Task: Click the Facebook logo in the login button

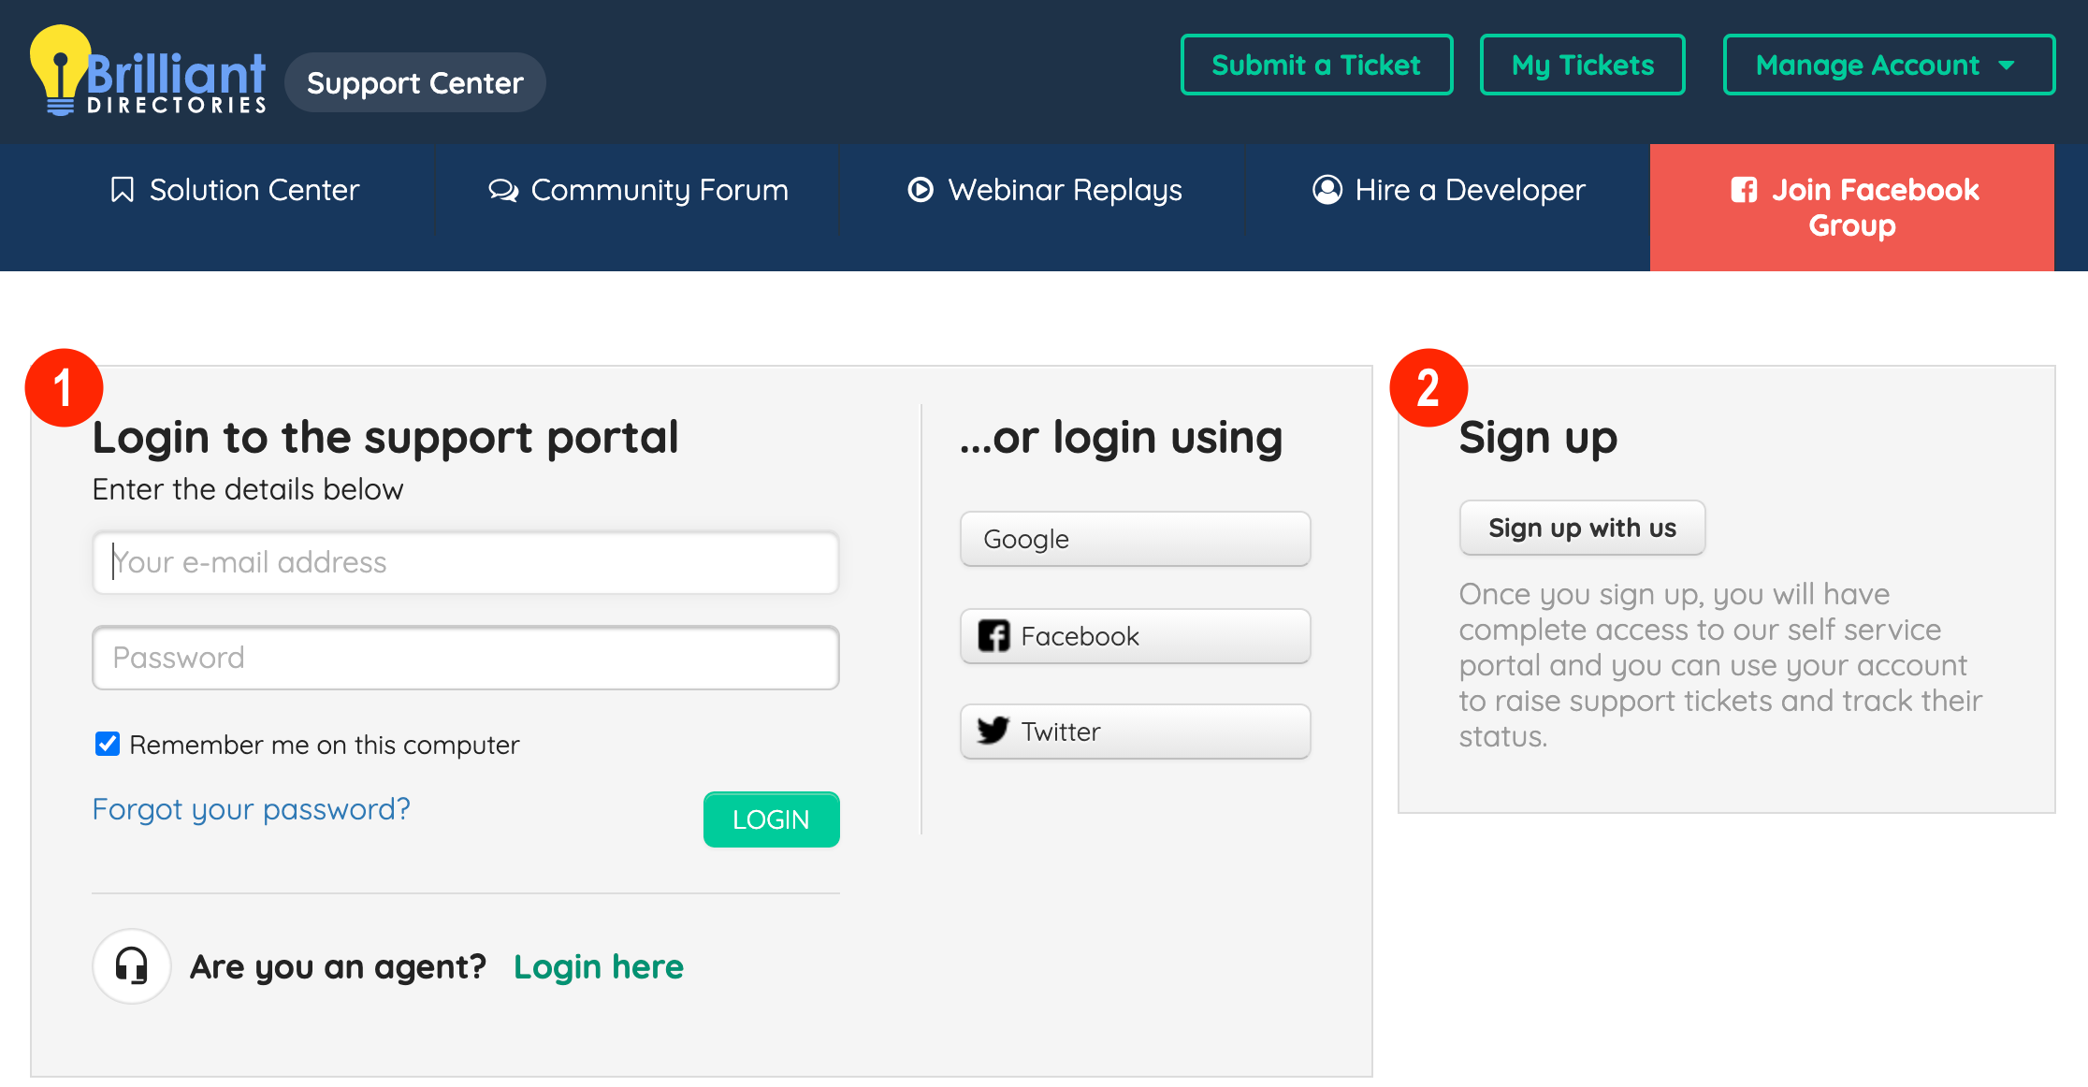Action: (993, 636)
